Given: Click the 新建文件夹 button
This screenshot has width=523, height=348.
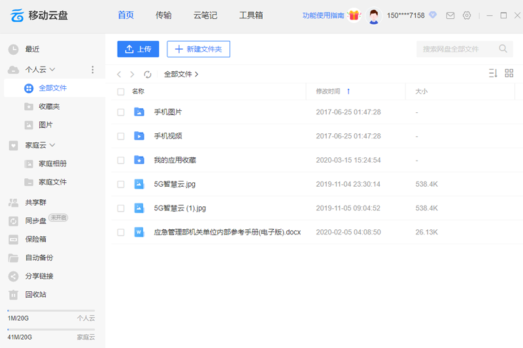Looking at the screenshot, I should point(198,49).
